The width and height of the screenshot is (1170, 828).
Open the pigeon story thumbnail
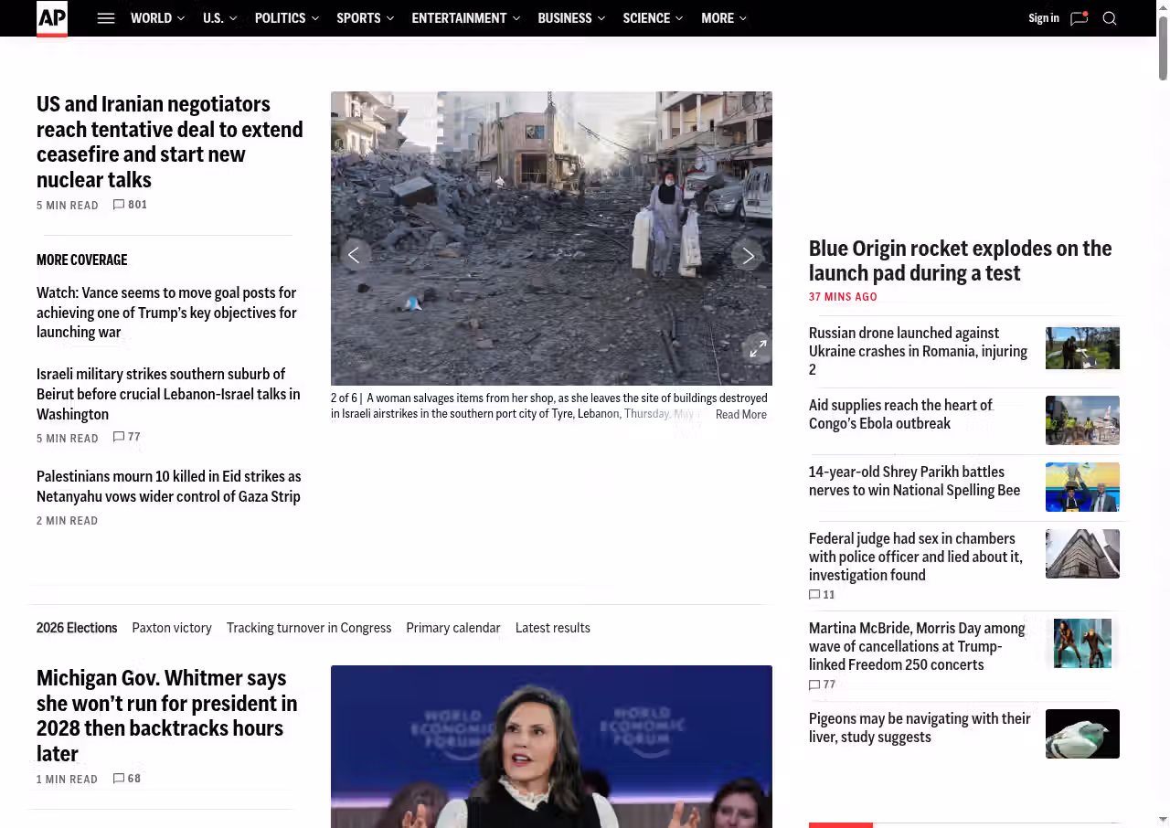1082,734
